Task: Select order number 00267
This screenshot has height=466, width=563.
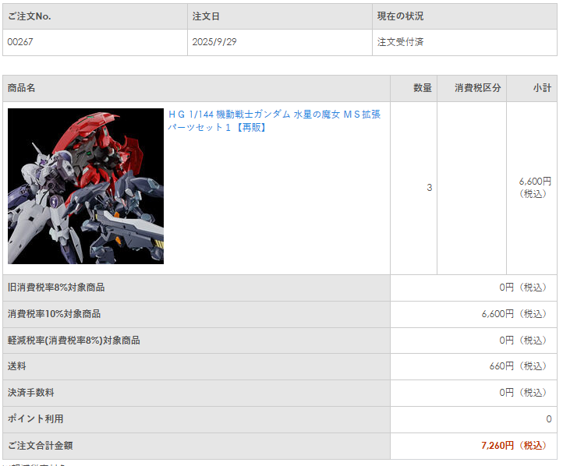Action: pos(20,42)
